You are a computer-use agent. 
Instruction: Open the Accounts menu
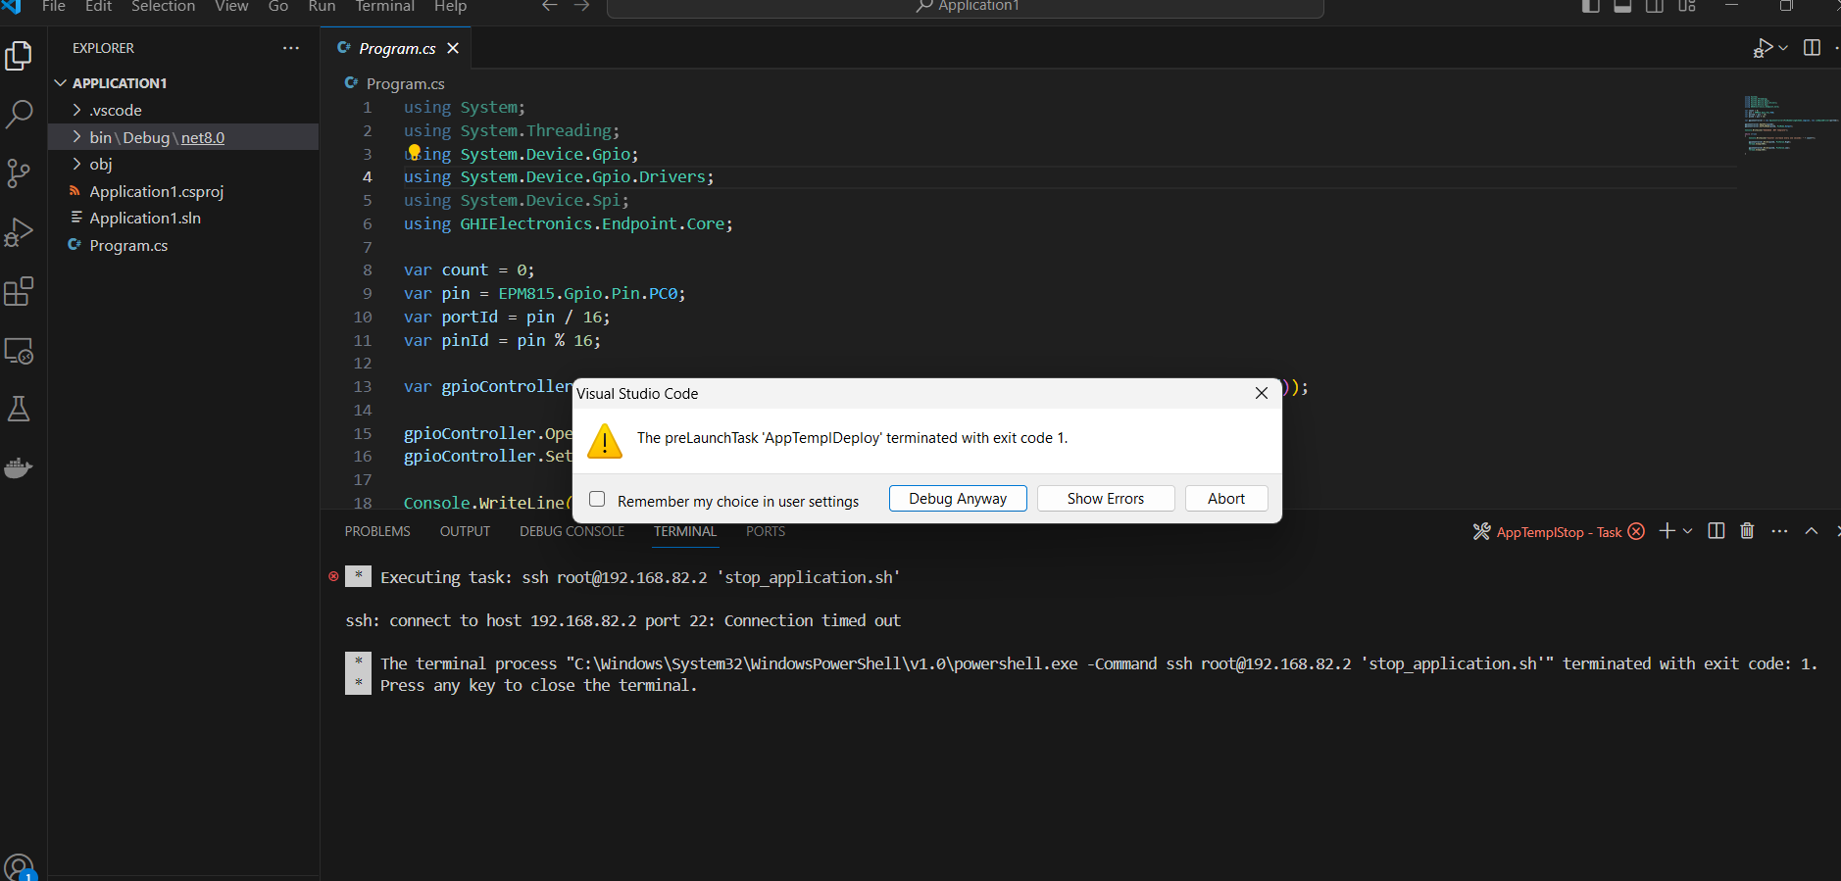tap(19, 866)
